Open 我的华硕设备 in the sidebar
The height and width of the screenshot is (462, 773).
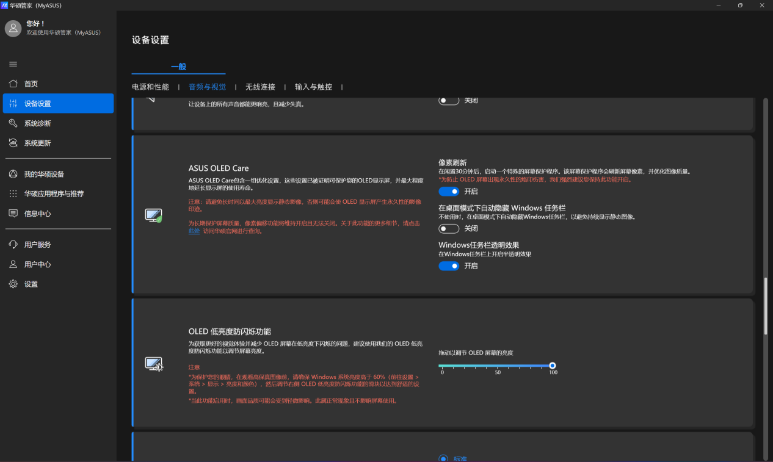58,174
